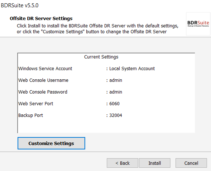Click the Web Console Username label

[x=43, y=80]
